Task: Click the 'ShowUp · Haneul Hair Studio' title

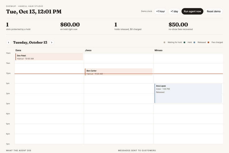Action: 24,6
